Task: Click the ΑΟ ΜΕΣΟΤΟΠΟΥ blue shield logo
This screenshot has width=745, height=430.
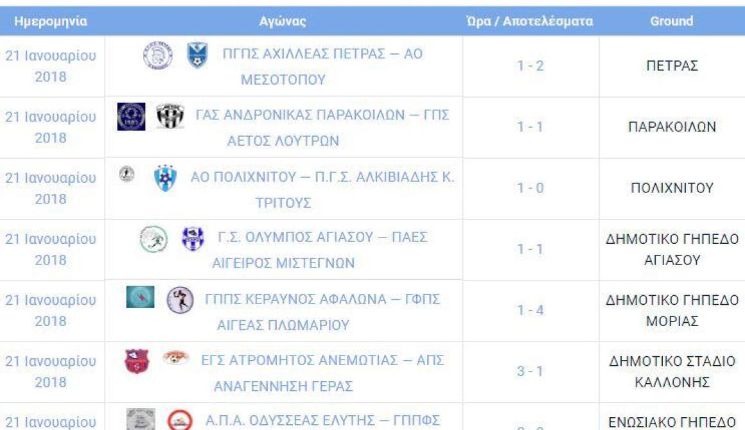Action: [197, 55]
